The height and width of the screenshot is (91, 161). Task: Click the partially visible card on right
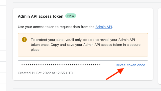[160, 46]
